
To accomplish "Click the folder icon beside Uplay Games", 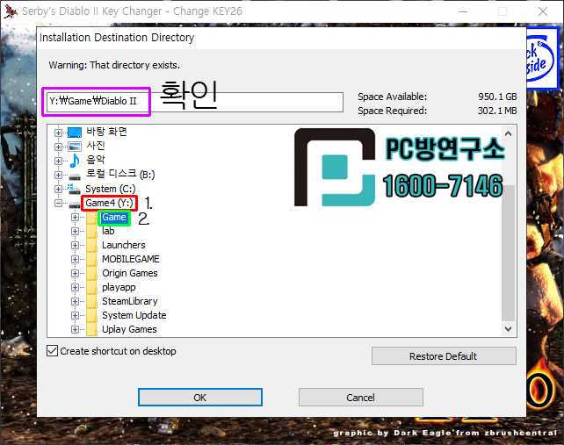I will pyautogui.click(x=91, y=329).
